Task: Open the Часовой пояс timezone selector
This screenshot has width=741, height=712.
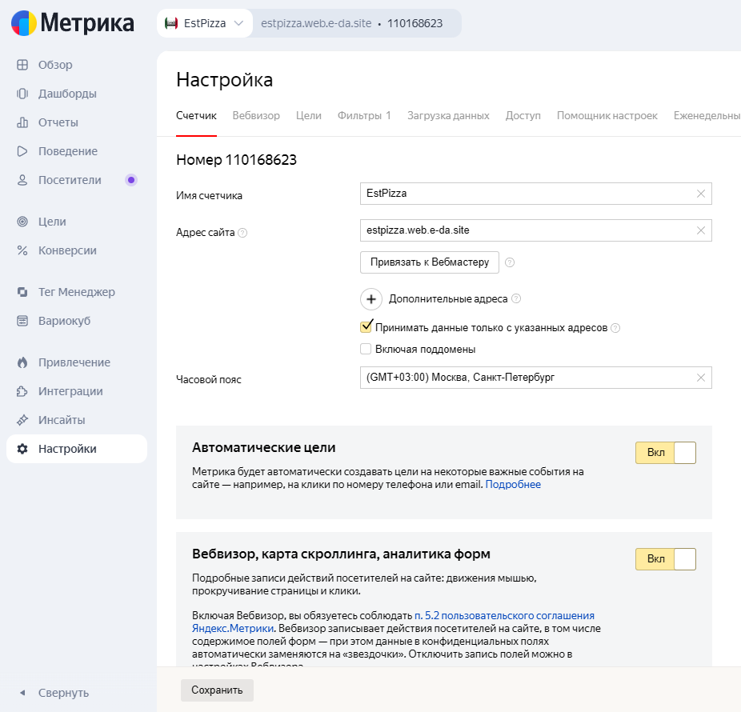Action: click(536, 378)
